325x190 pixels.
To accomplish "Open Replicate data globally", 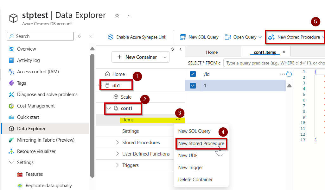I will pos(49,186).
